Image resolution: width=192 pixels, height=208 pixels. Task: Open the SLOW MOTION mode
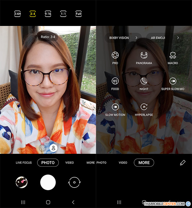point(115,110)
